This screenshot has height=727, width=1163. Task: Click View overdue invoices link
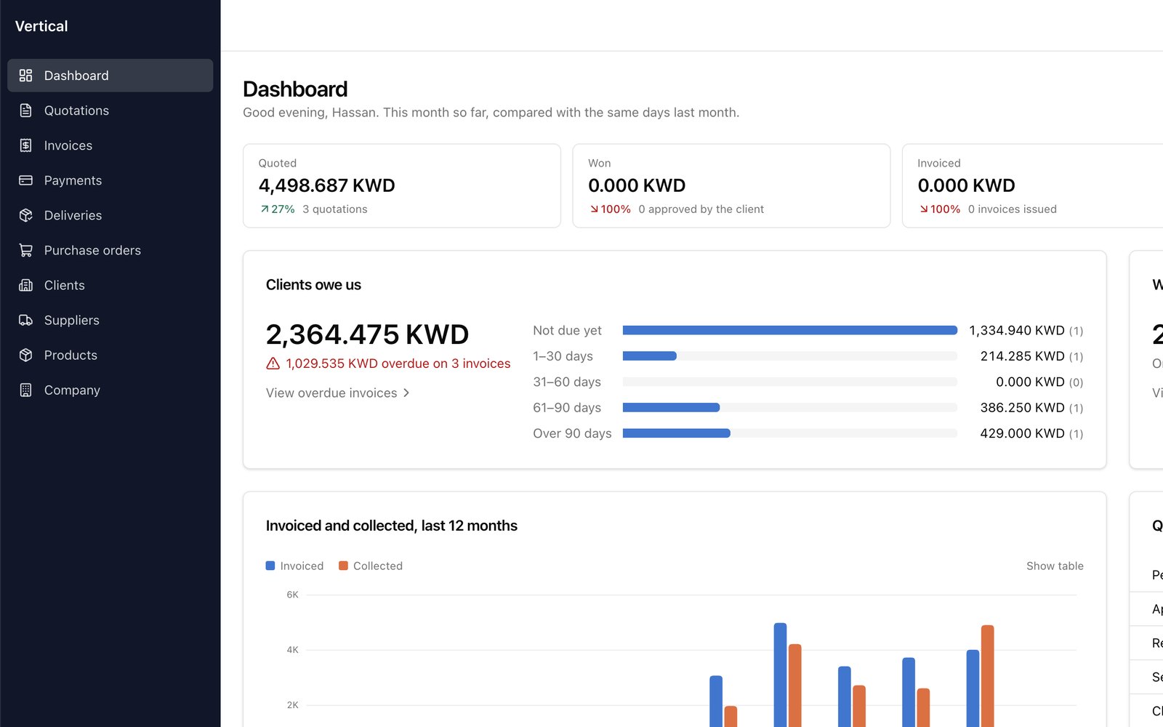[338, 393]
